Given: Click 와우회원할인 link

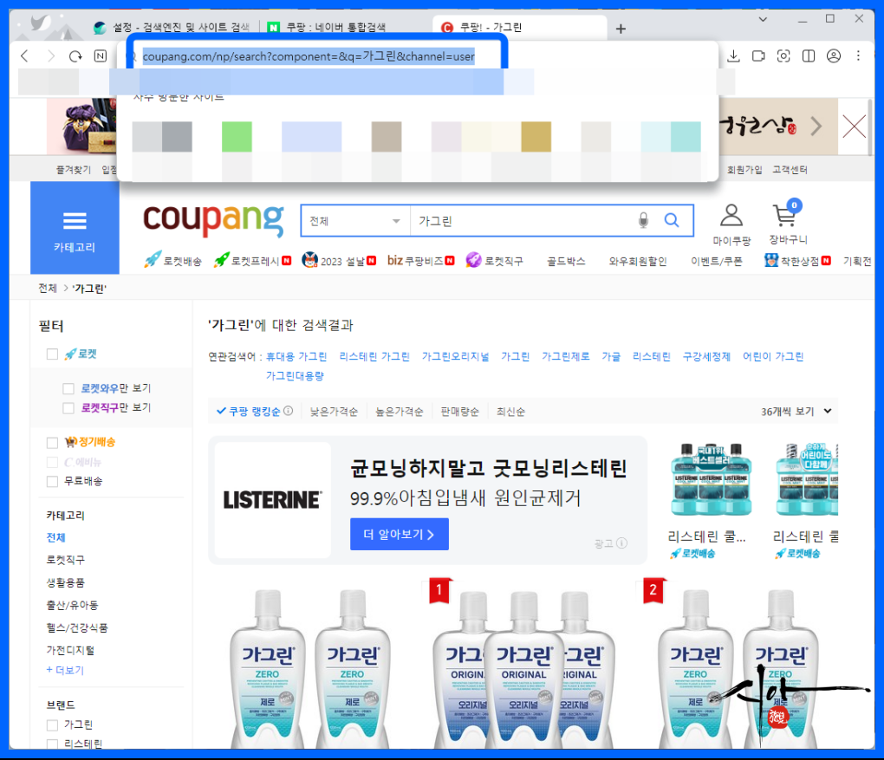Looking at the screenshot, I should point(638,261).
